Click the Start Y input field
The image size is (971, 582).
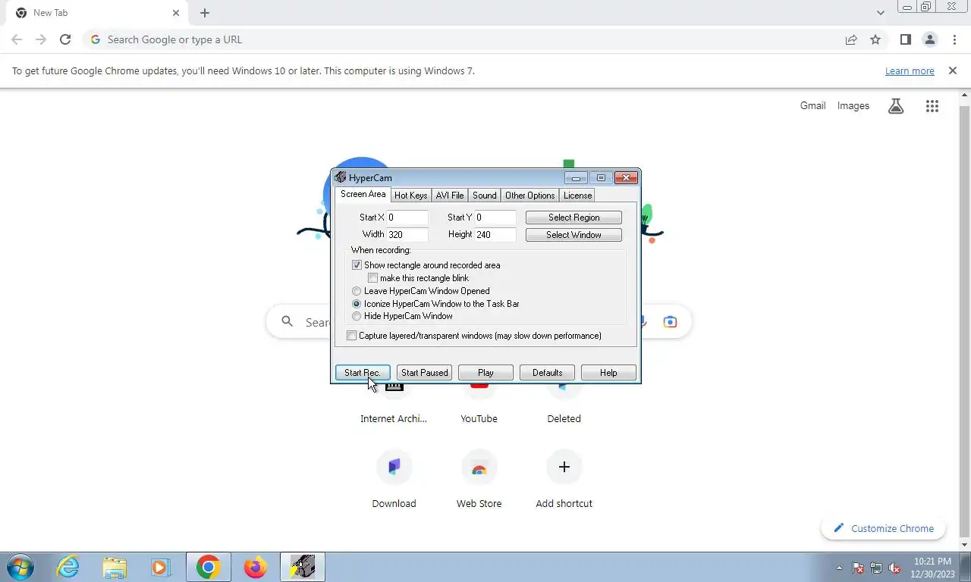pyautogui.click(x=495, y=217)
